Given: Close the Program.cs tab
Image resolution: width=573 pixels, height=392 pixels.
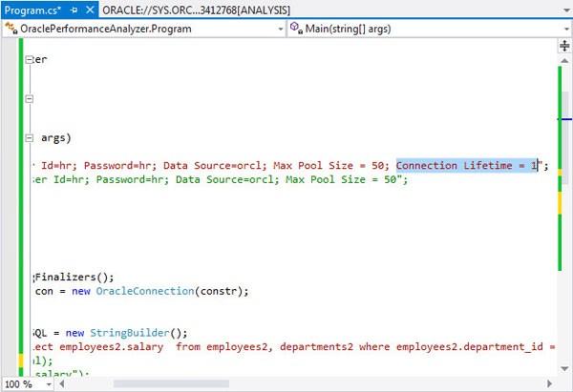Looking at the screenshot, I should click(x=90, y=10).
